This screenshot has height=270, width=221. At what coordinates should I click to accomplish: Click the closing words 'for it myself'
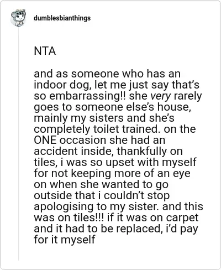(x=65, y=240)
